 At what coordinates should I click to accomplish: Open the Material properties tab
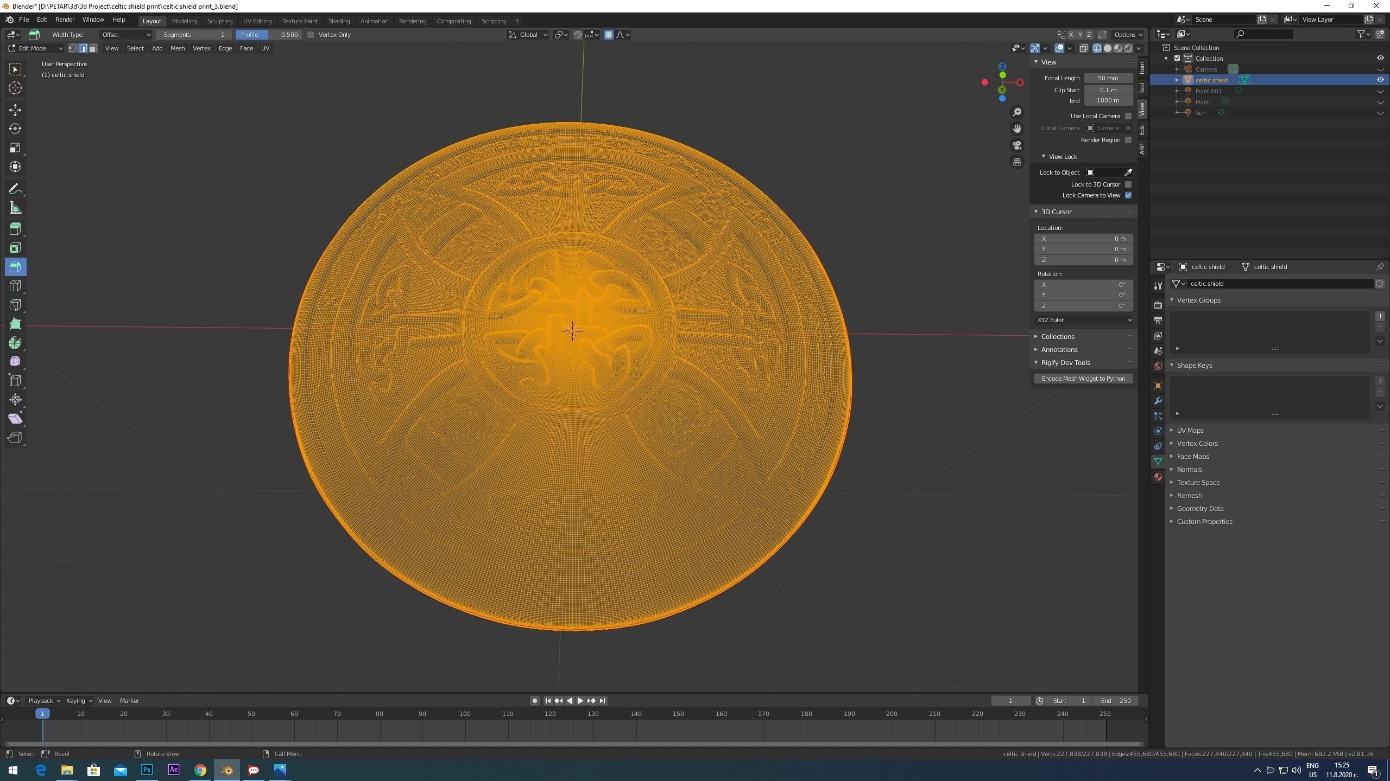point(1158,477)
